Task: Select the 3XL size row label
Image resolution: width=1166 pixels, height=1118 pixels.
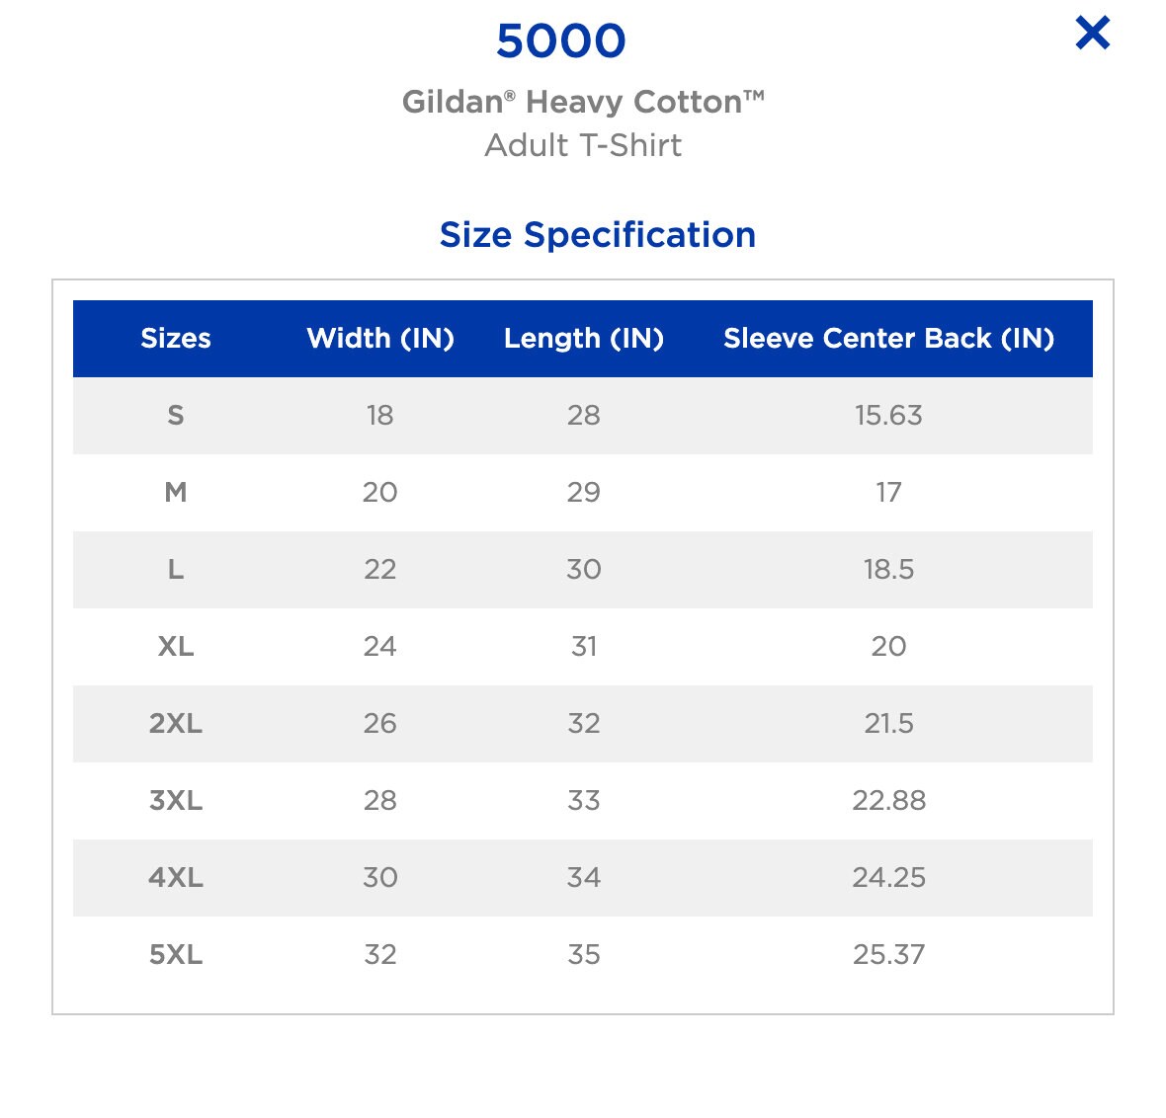Action: (x=176, y=801)
